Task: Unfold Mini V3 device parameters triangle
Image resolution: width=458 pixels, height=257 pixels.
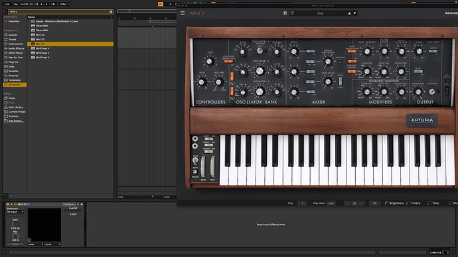Action: tap(11, 204)
